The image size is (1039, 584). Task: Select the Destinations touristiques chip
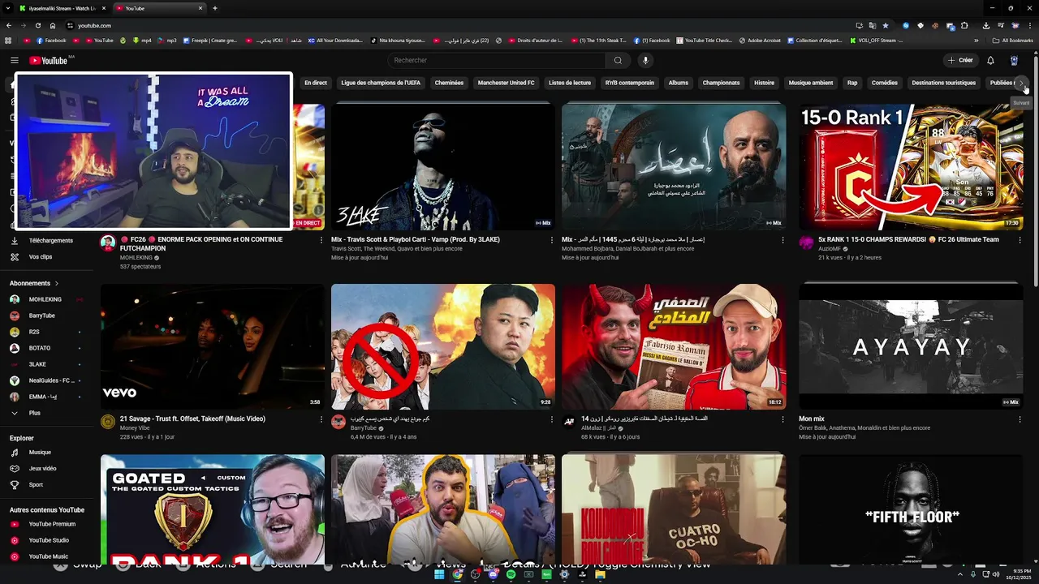point(944,83)
